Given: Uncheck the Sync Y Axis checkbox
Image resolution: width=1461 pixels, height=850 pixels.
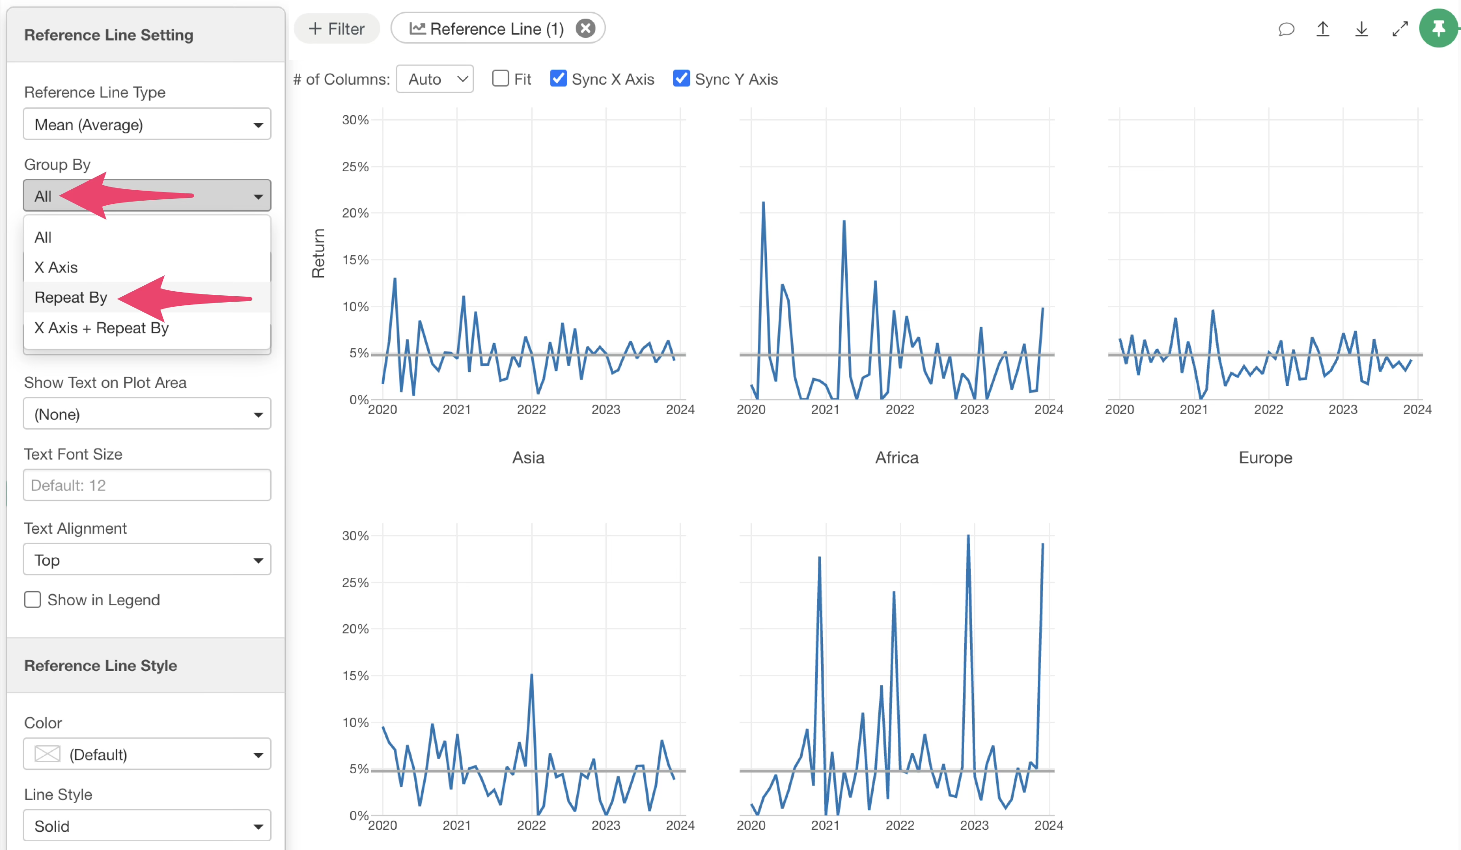Looking at the screenshot, I should pyautogui.click(x=681, y=78).
